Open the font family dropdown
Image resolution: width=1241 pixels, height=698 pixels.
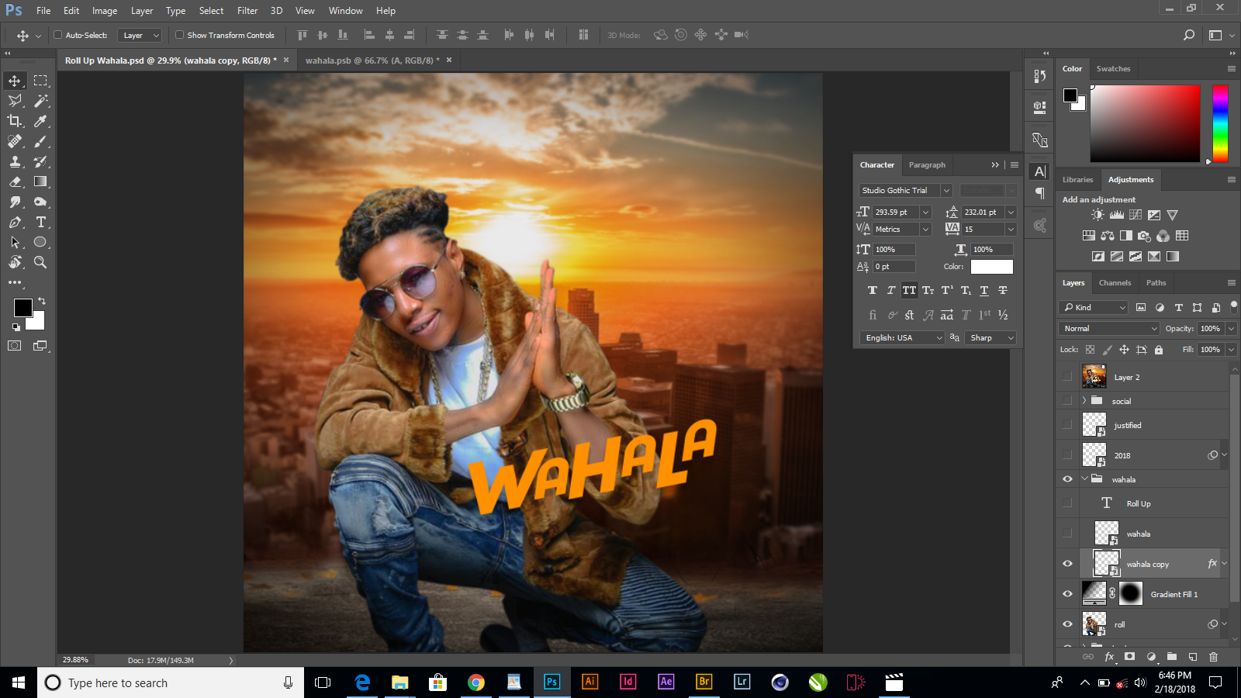(x=946, y=190)
